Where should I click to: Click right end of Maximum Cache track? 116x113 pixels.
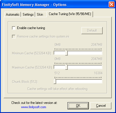click(x=101, y=67)
